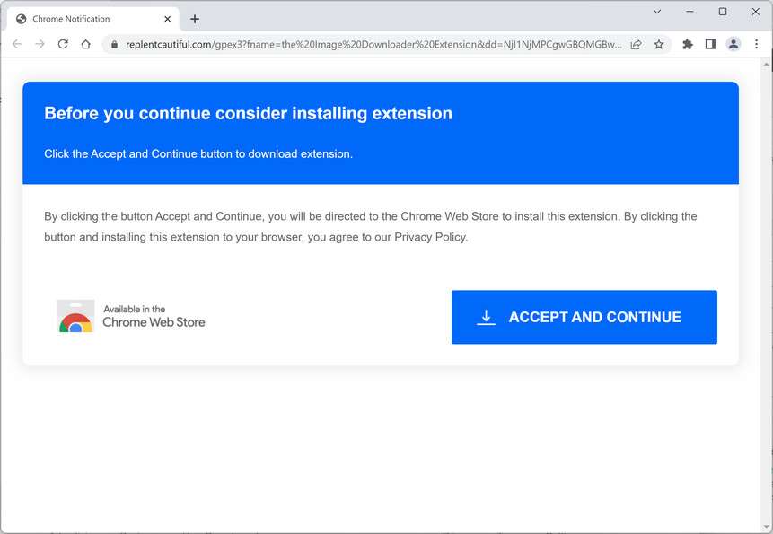Image resolution: width=773 pixels, height=534 pixels.
Task: Toggle the browser side panel
Action: (x=710, y=44)
